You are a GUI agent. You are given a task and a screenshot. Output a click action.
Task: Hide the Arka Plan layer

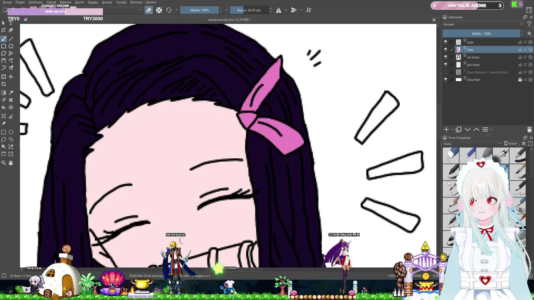pos(446,80)
